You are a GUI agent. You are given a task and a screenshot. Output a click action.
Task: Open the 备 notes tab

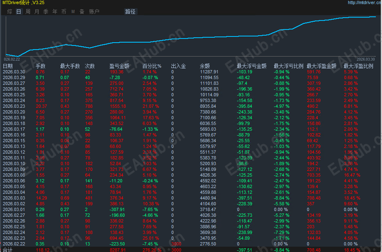click(82, 11)
